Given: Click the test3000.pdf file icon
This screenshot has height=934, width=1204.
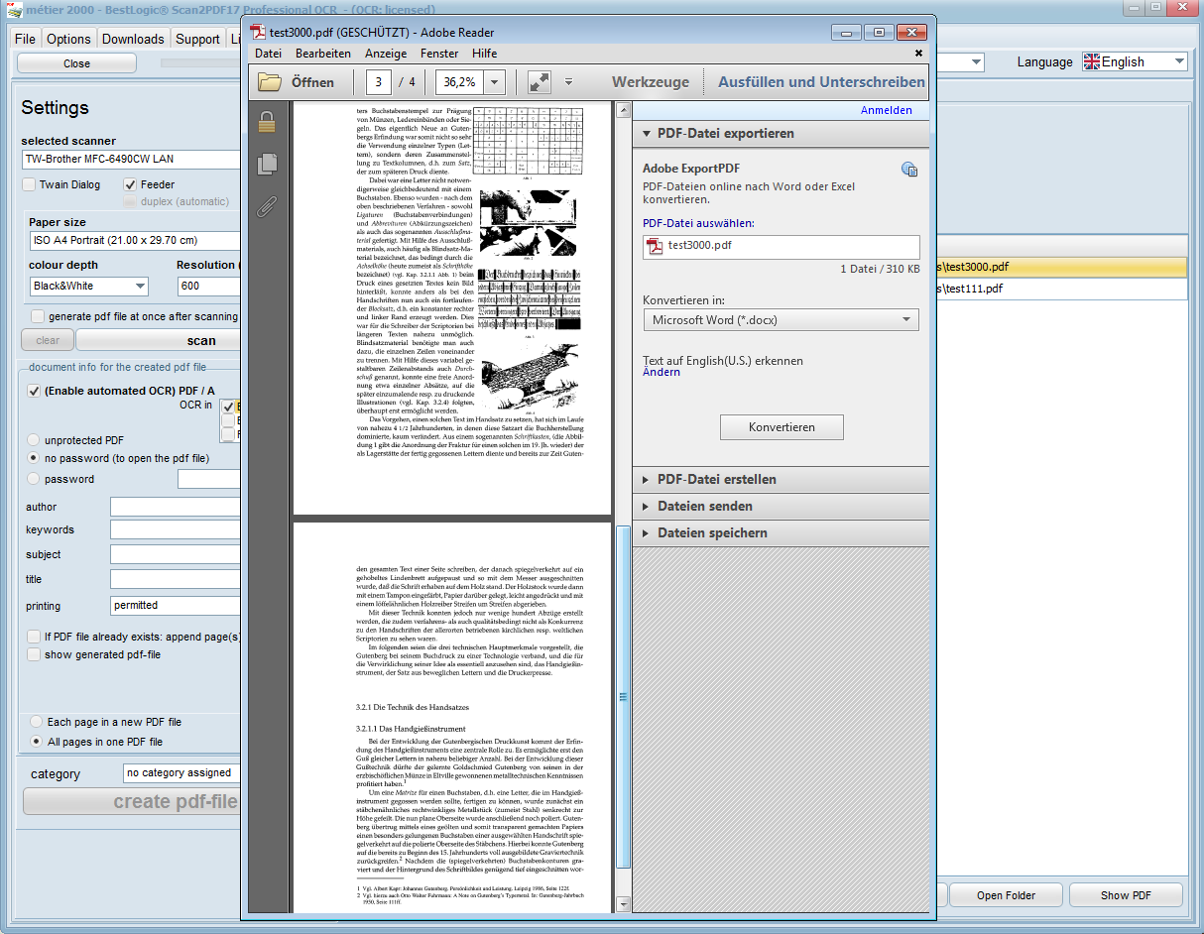Looking at the screenshot, I should point(655,246).
